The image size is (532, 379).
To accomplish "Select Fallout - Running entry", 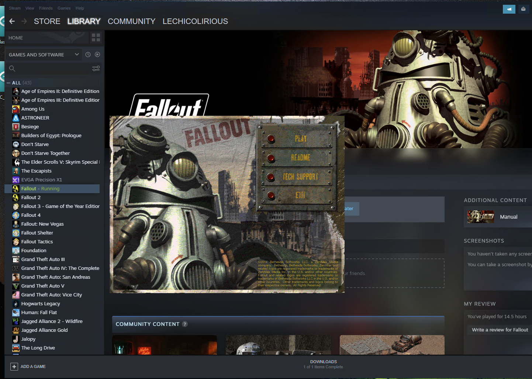I will (52, 189).
